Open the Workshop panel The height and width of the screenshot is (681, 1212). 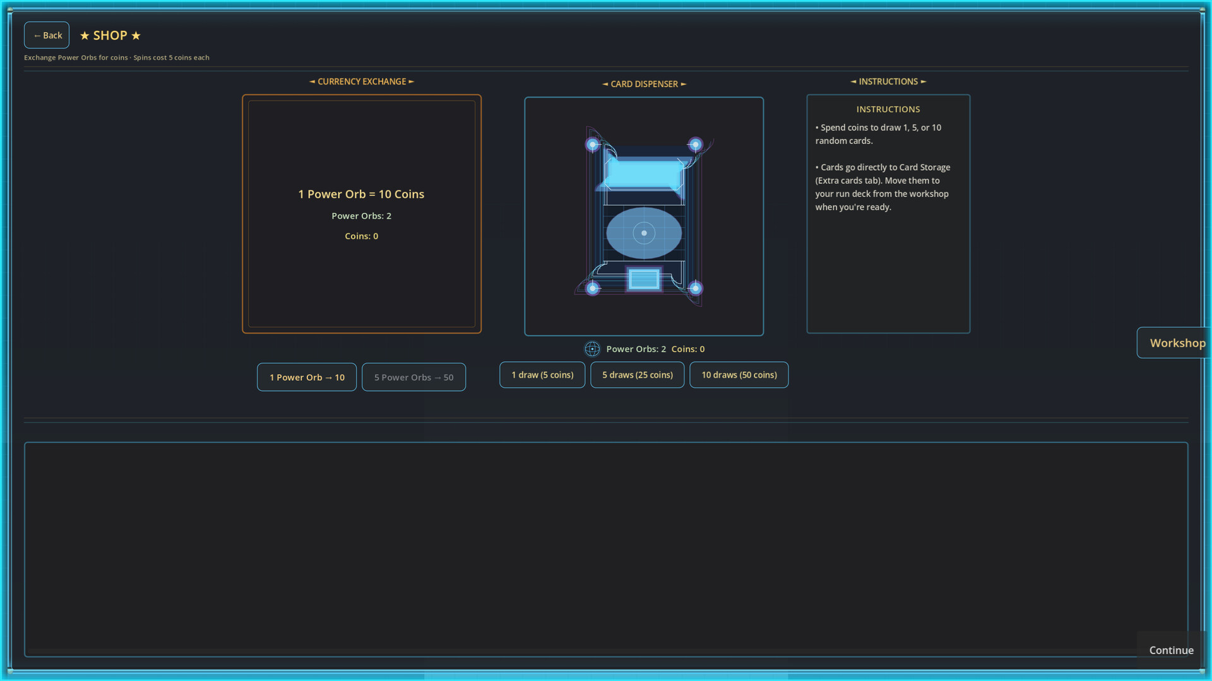1177,342
